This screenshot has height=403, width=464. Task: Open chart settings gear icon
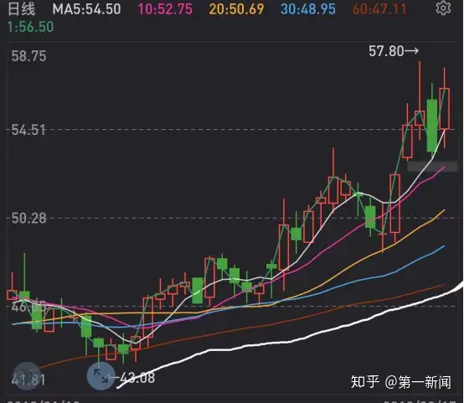443,8
